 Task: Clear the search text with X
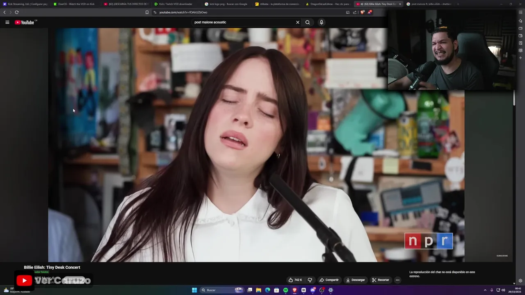tap(298, 22)
